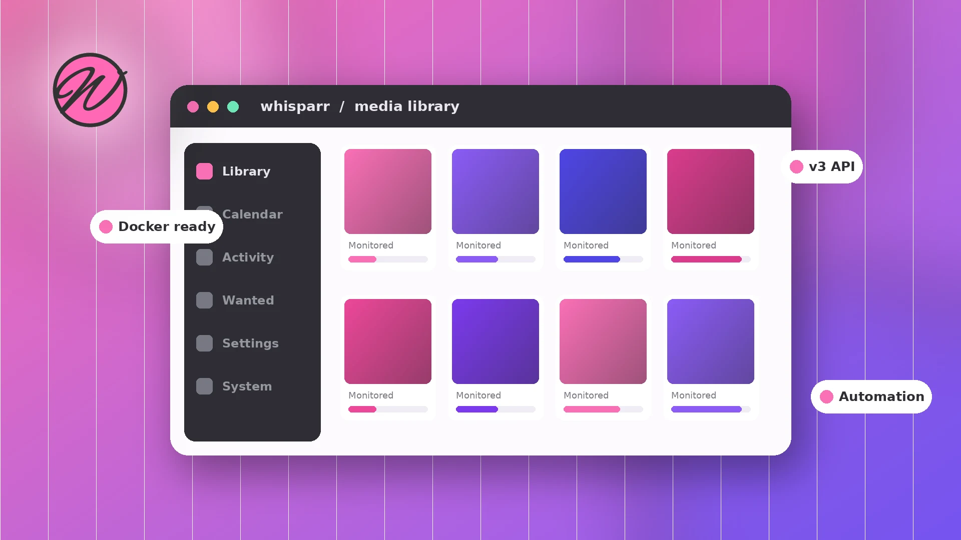The width and height of the screenshot is (961, 540).
Task: Select the magenta poster at end of top row
Action: pyautogui.click(x=711, y=191)
